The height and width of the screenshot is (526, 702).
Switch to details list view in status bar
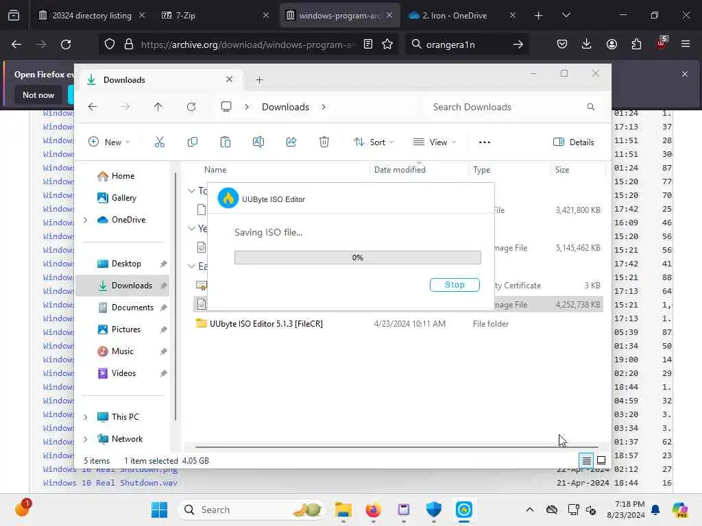pyautogui.click(x=586, y=460)
